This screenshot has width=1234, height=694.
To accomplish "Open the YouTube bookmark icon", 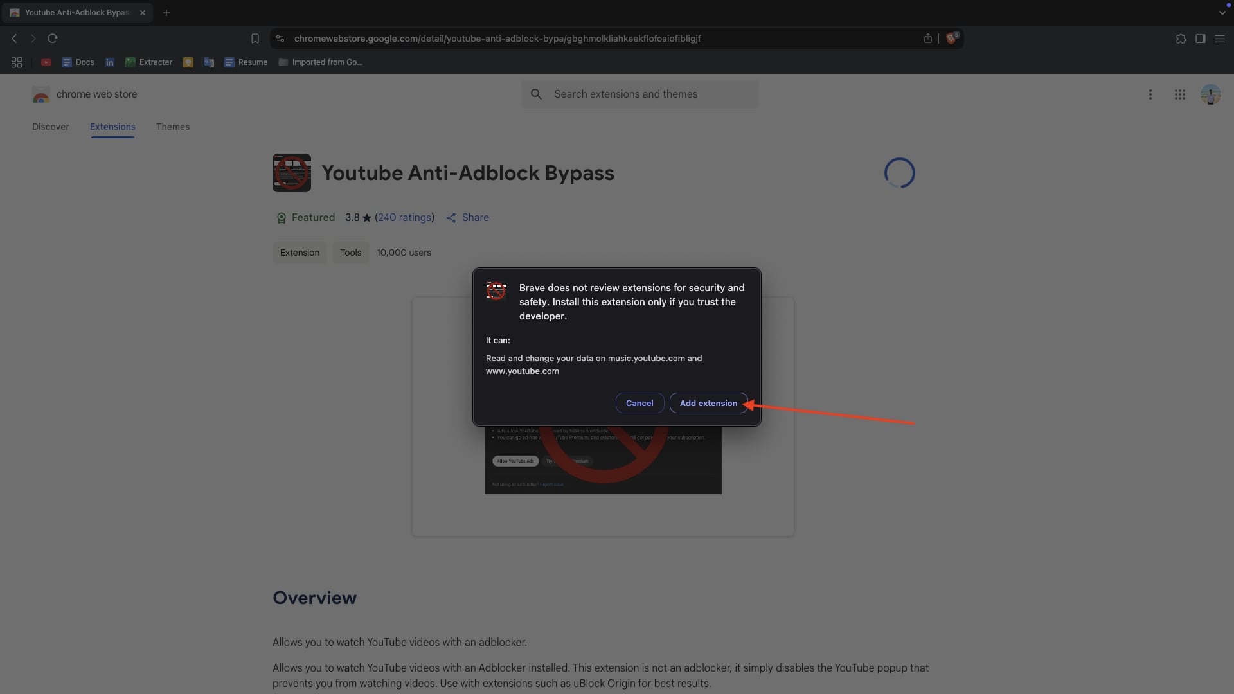I will pos(46,62).
